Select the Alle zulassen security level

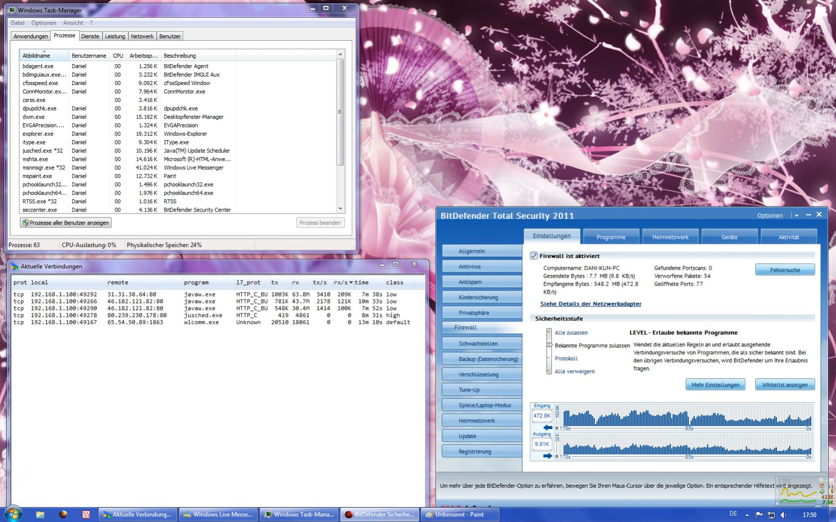click(x=571, y=332)
